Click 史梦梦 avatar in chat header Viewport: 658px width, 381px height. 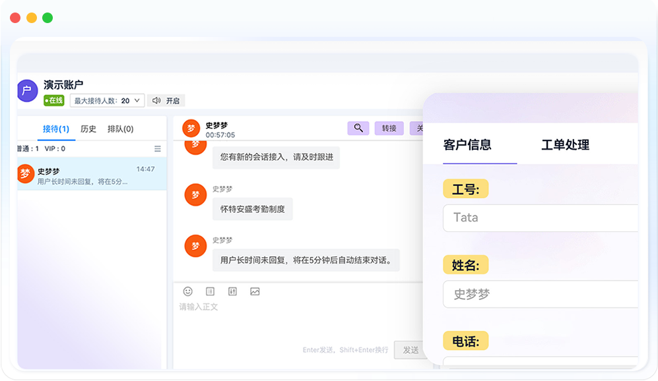(191, 129)
